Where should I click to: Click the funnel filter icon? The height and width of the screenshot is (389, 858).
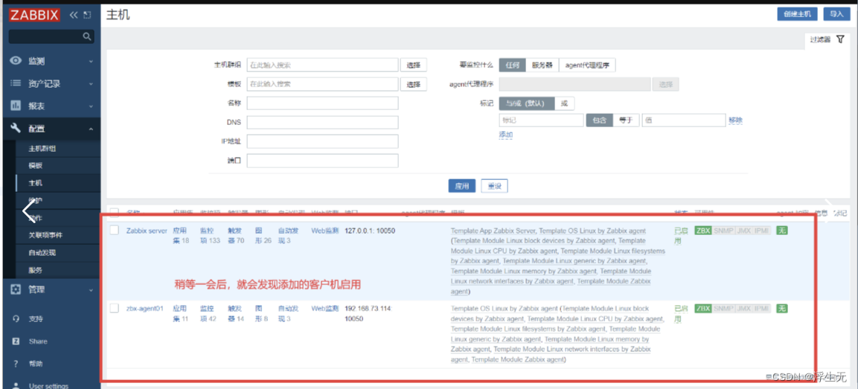(840, 39)
